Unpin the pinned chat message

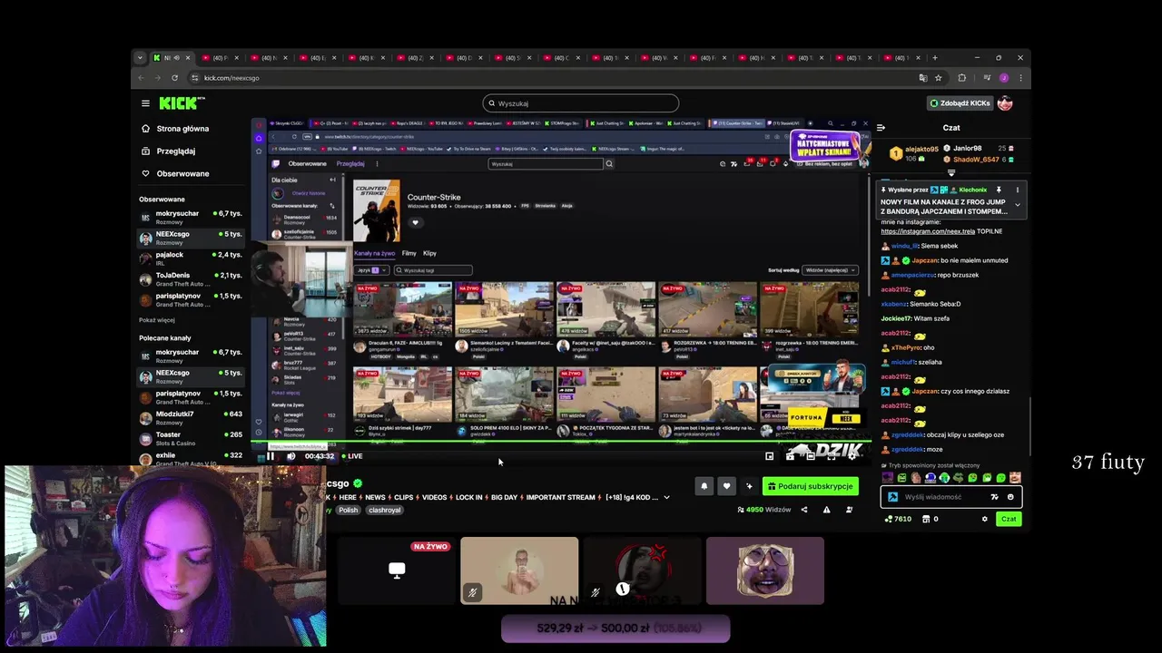(999, 190)
